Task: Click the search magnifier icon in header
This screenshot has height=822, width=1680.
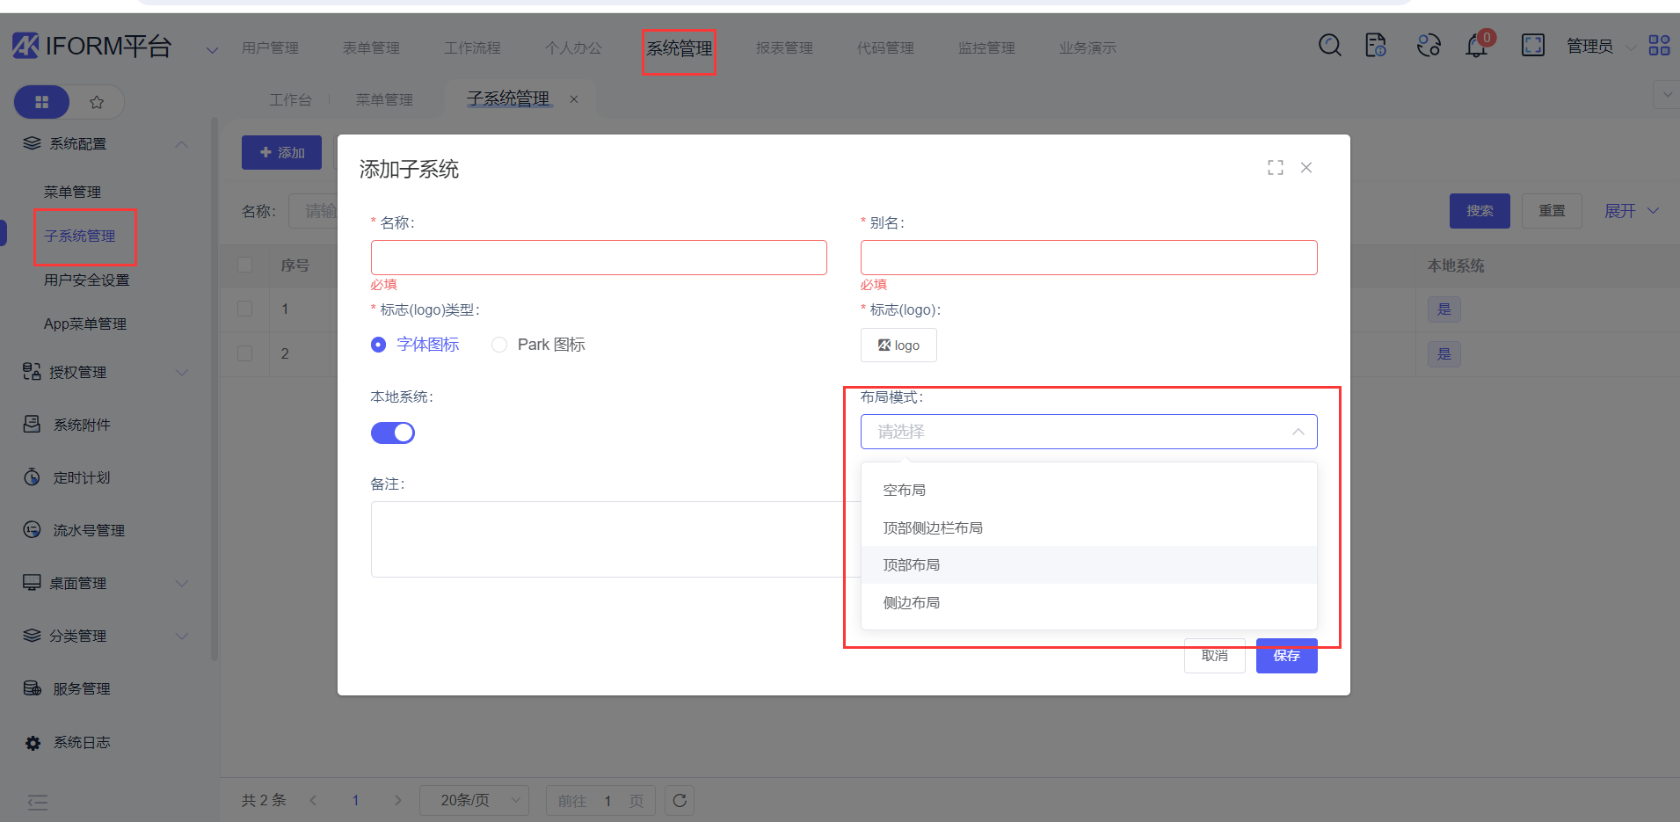Action: [1329, 46]
